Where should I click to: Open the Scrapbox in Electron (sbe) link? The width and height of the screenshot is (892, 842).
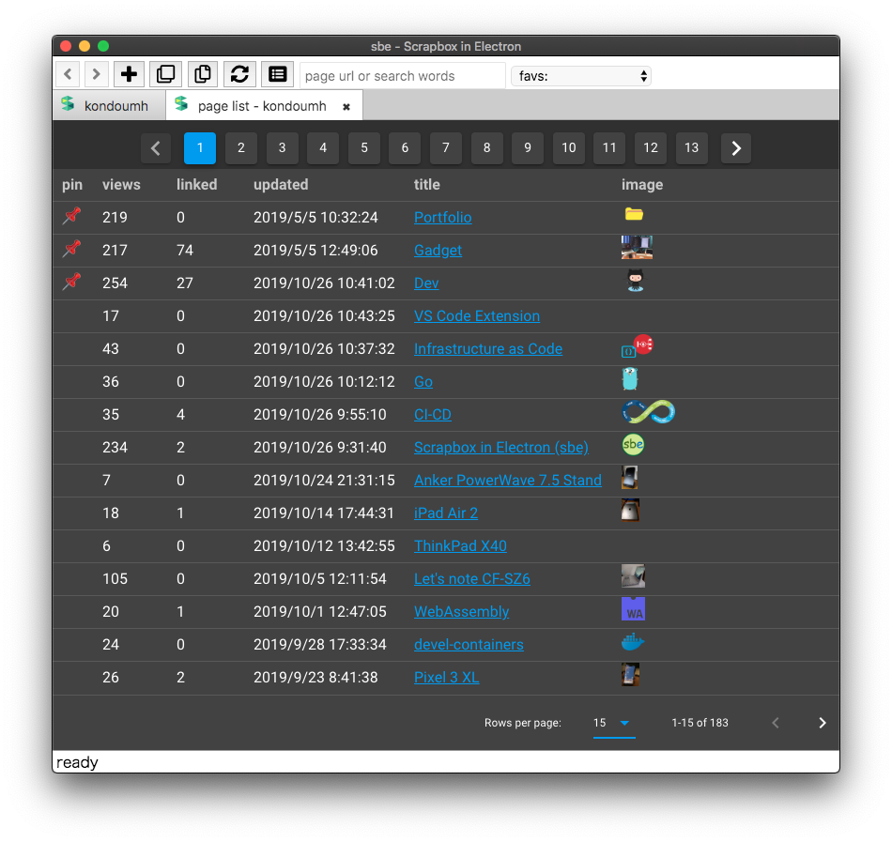pos(500,447)
